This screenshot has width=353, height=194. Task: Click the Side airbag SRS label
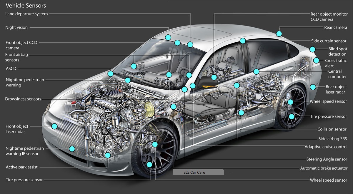(x=333, y=139)
